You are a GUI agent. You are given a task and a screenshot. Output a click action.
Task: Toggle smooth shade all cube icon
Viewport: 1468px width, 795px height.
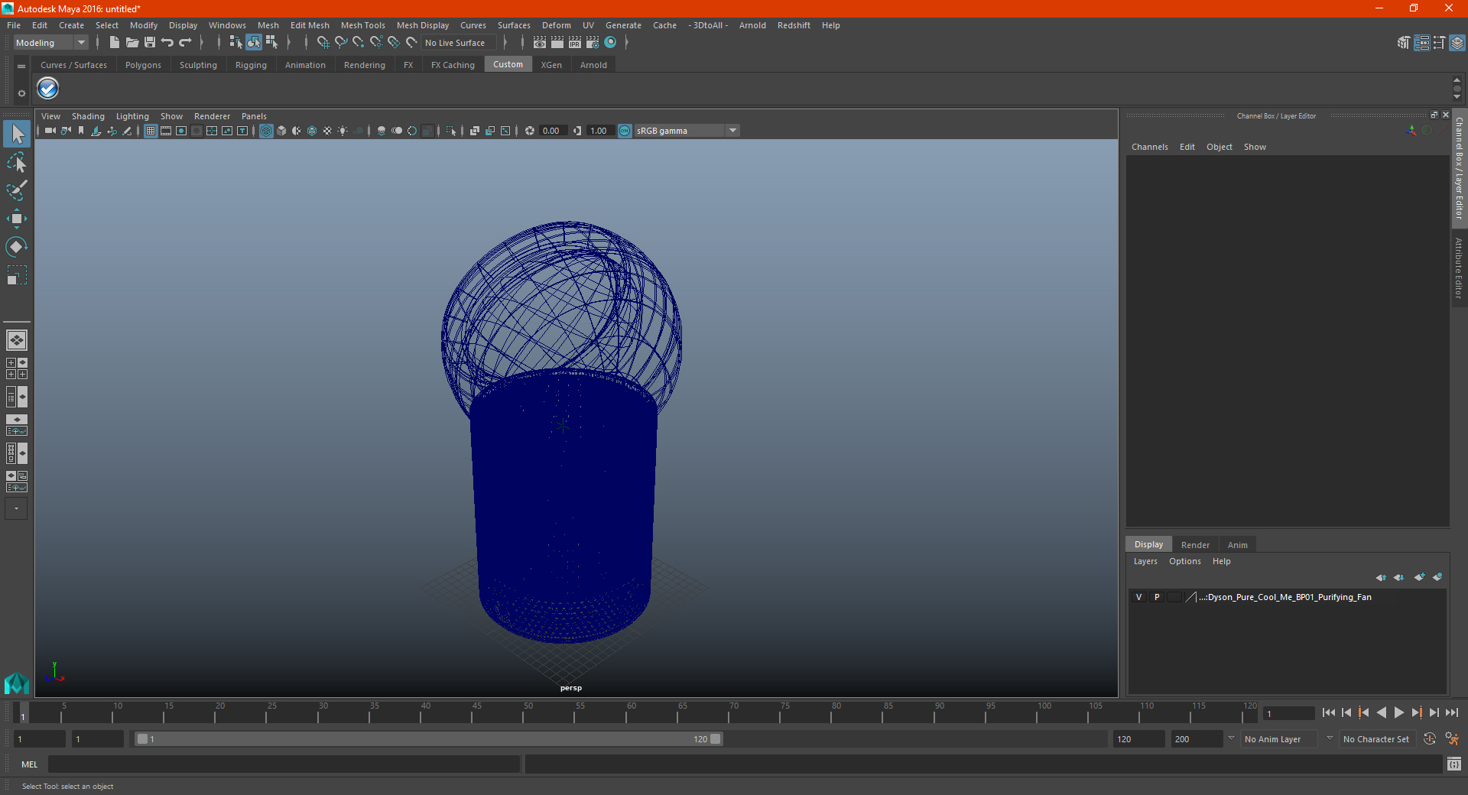coord(281,131)
